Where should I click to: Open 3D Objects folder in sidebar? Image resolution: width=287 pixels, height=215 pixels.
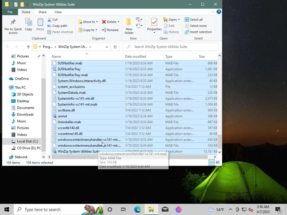25,94
